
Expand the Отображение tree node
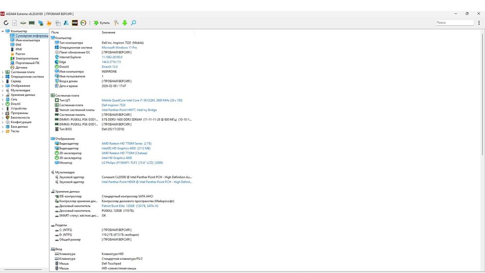point(2,86)
